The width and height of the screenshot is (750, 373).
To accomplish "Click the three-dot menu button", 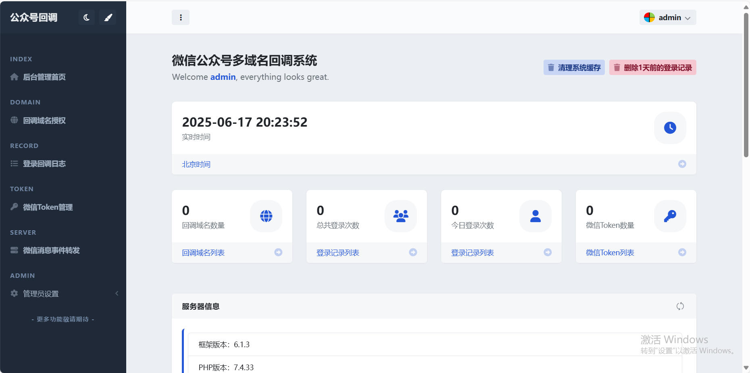I will coord(181,17).
